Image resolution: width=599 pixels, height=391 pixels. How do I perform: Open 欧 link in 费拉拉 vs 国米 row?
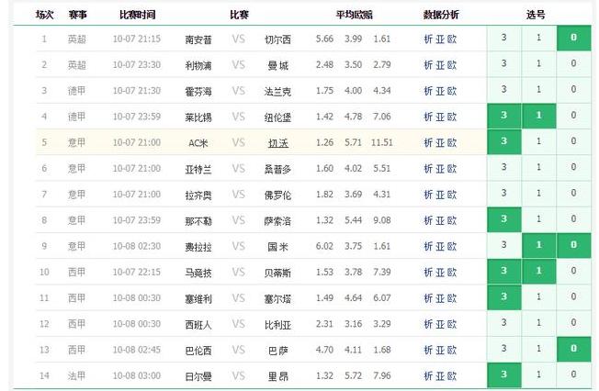452,247
